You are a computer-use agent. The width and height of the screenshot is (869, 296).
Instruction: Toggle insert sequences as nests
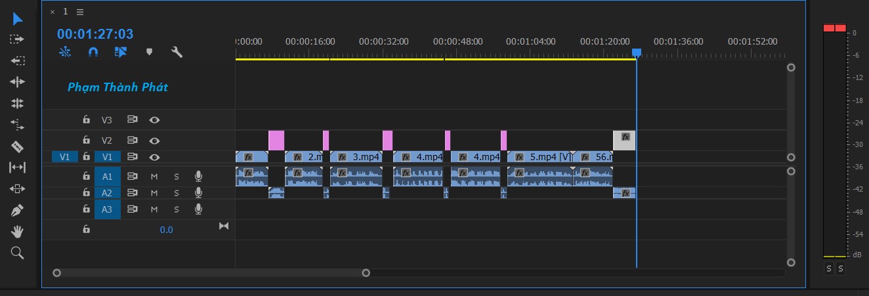pos(64,52)
